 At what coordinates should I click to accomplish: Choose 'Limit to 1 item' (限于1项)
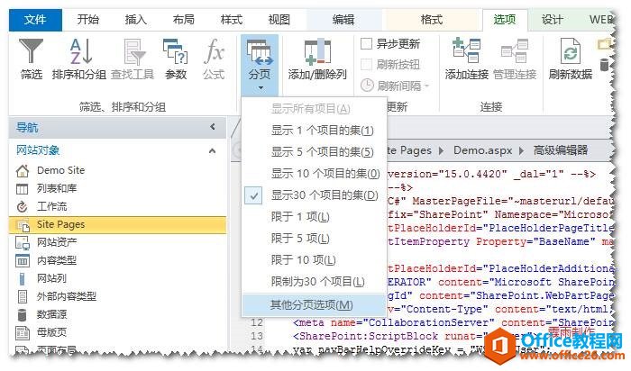pos(313,217)
